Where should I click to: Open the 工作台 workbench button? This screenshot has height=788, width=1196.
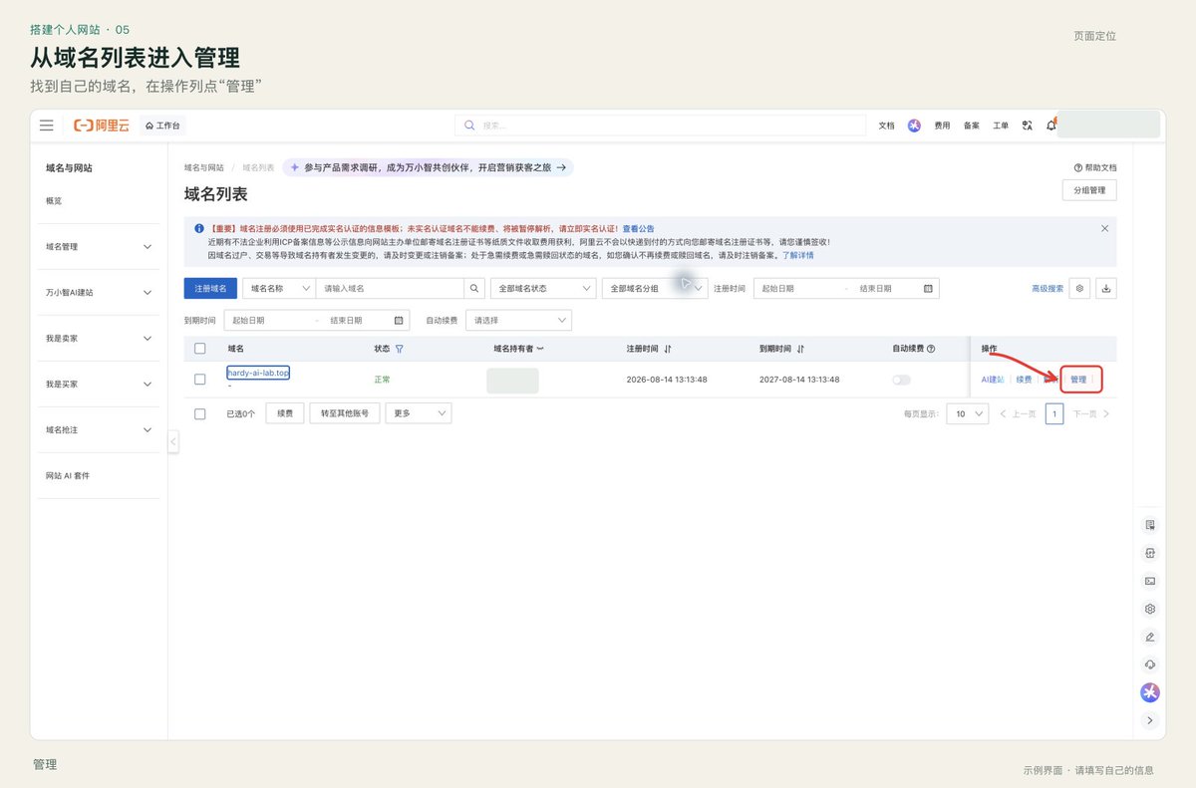164,126
